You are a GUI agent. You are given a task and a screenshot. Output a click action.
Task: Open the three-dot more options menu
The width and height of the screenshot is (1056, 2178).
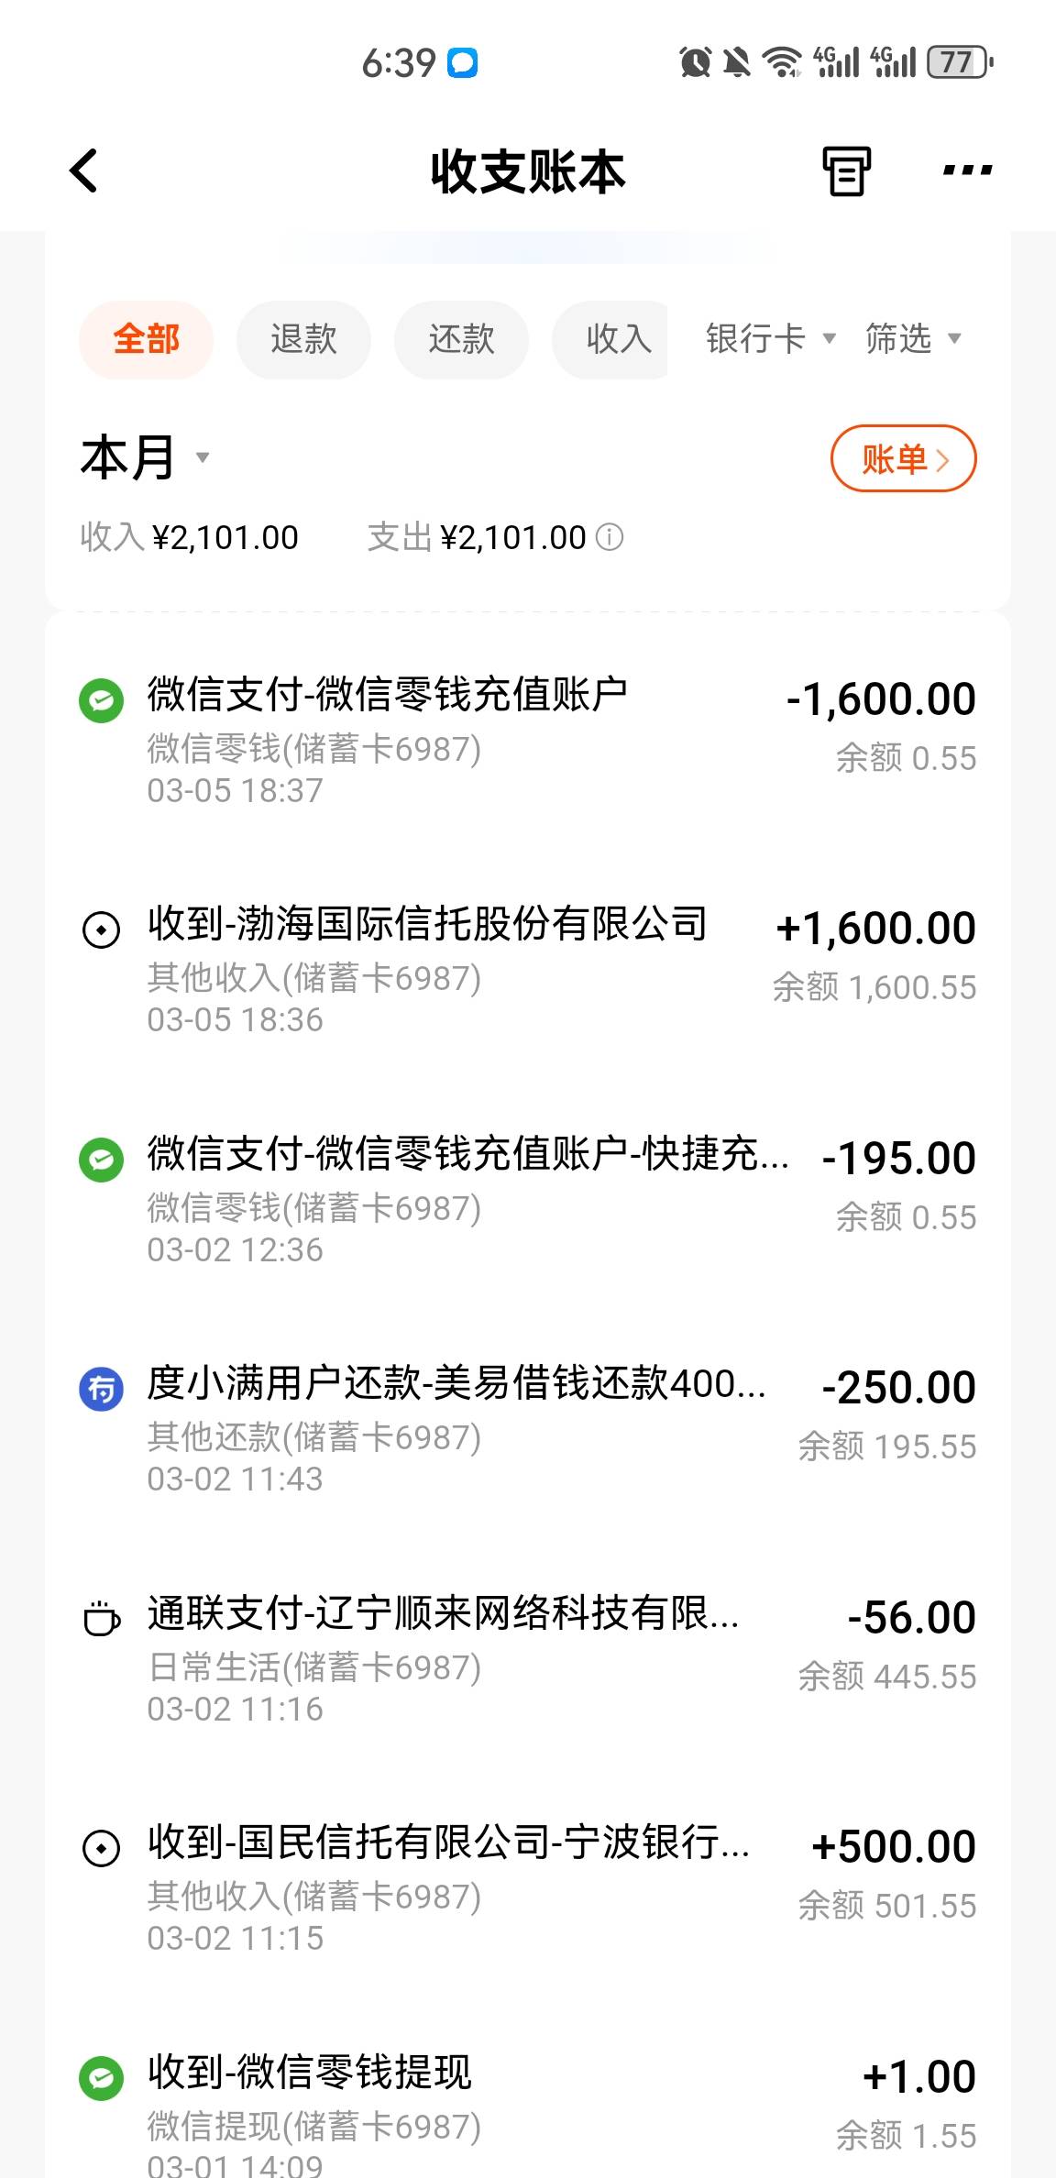pyautogui.click(x=967, y=170)
